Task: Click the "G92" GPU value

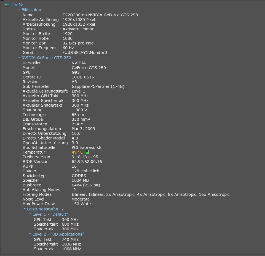Action: (76, 72)
